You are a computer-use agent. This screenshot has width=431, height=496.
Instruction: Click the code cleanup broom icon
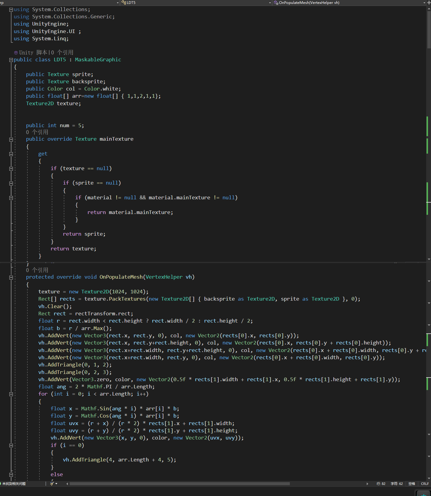click(x=52, y=484)
